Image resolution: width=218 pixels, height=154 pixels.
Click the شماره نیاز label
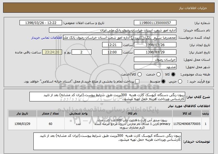(202, 23)
